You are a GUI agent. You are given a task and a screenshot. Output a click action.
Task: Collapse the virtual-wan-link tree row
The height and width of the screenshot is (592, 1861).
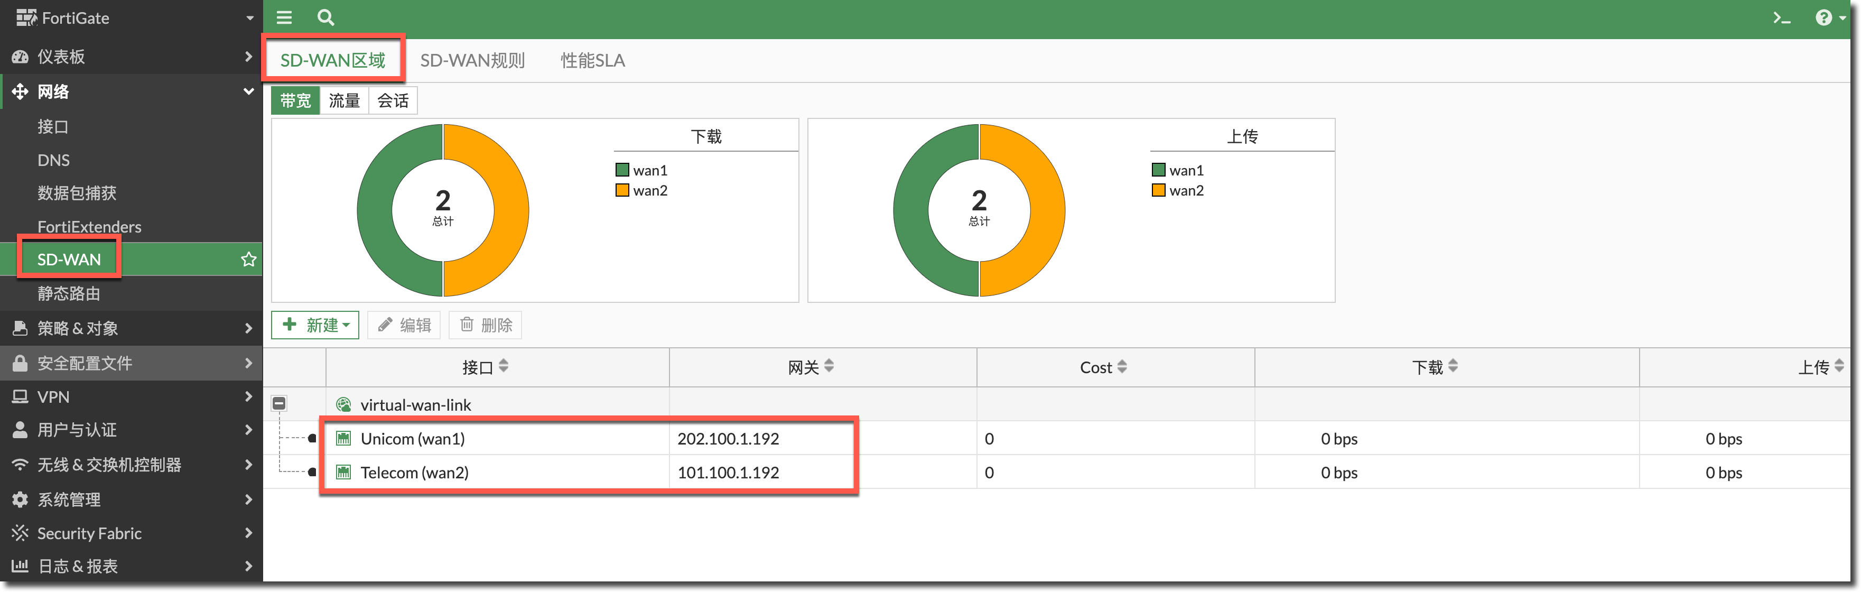(280, 403)
